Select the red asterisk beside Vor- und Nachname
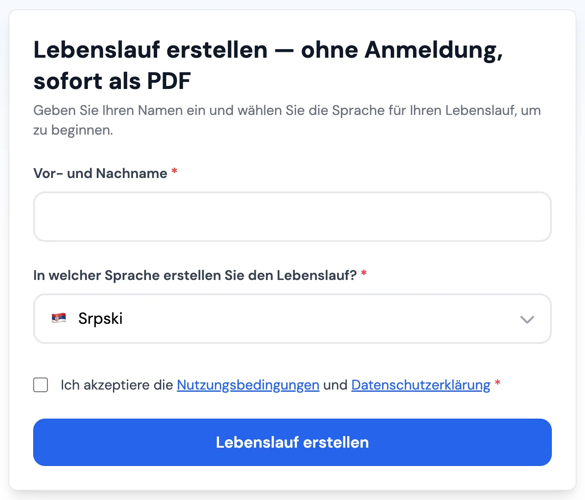This screenshot has height=500, width=585. click(174, 171)
